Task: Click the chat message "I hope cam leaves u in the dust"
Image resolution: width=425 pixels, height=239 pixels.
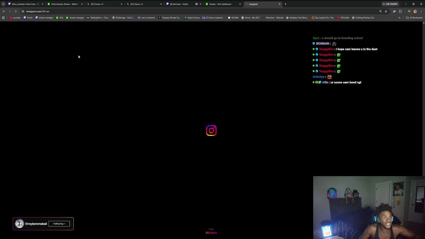Action: point(357,49)
